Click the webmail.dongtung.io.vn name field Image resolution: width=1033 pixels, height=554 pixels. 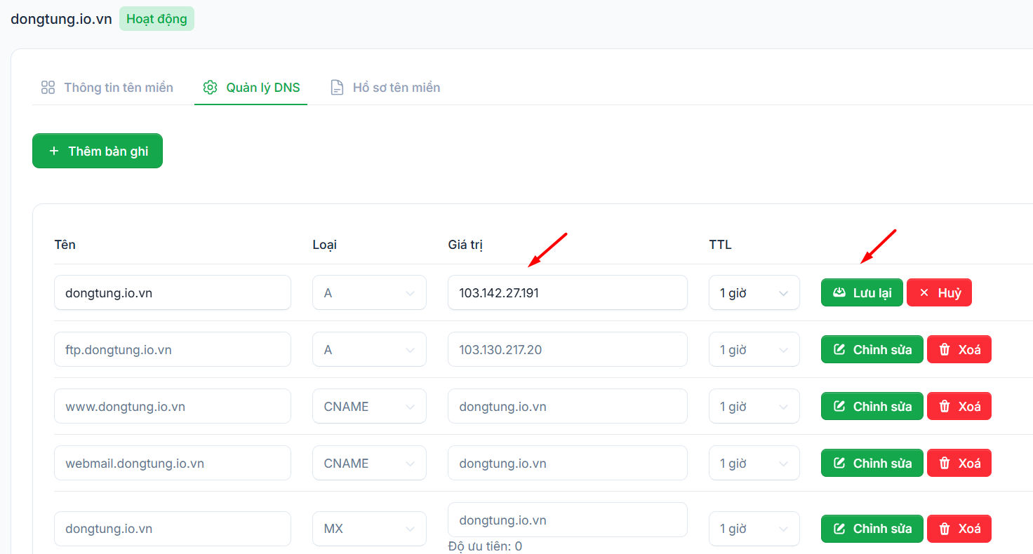[x=173, y=463]
